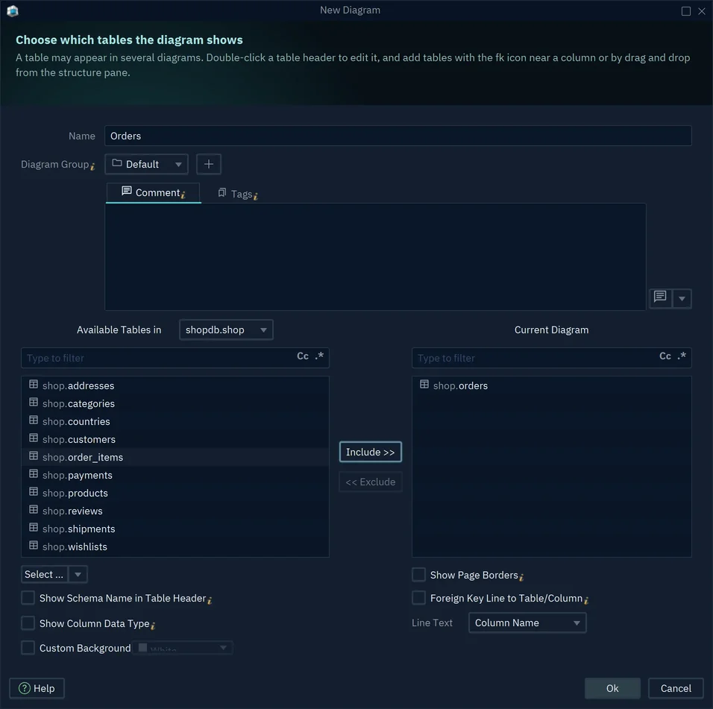Screen dimensions: 713x709
Task: Switch to the Tags tab
Action: coord(237,194)
